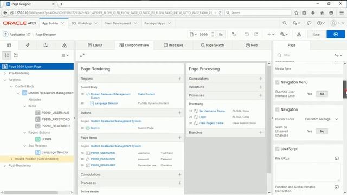Image resolution: width=347 pixels, height=195 pixels.
Task: Open the Rendering tree tab icon
Action: pos(9,45)
